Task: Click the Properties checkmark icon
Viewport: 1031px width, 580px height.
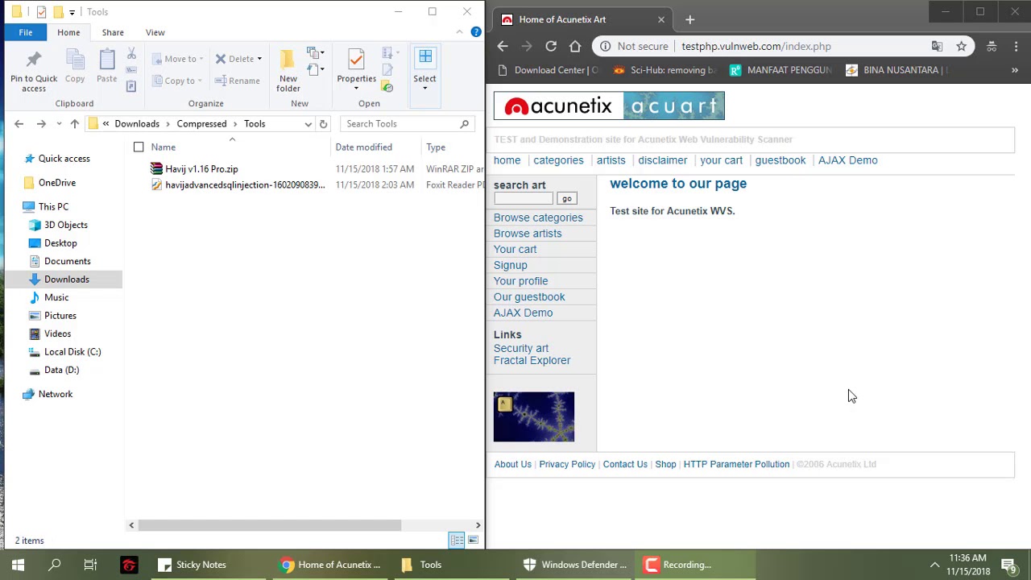Action: pos(356,60)
